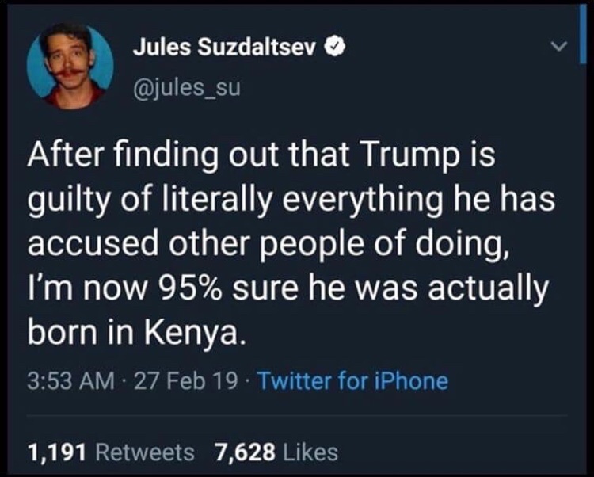Image resolution: width=594 pixels, height=477 pixels.
Task: Click the 7,628 like count number
Action: 244,452
